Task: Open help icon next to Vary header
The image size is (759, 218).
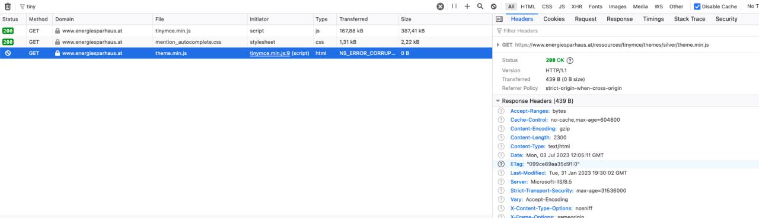Action: (501, 199)
